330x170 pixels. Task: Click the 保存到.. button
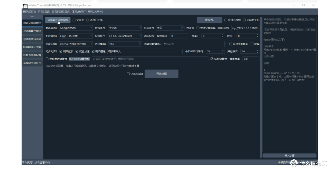[209, 20]
